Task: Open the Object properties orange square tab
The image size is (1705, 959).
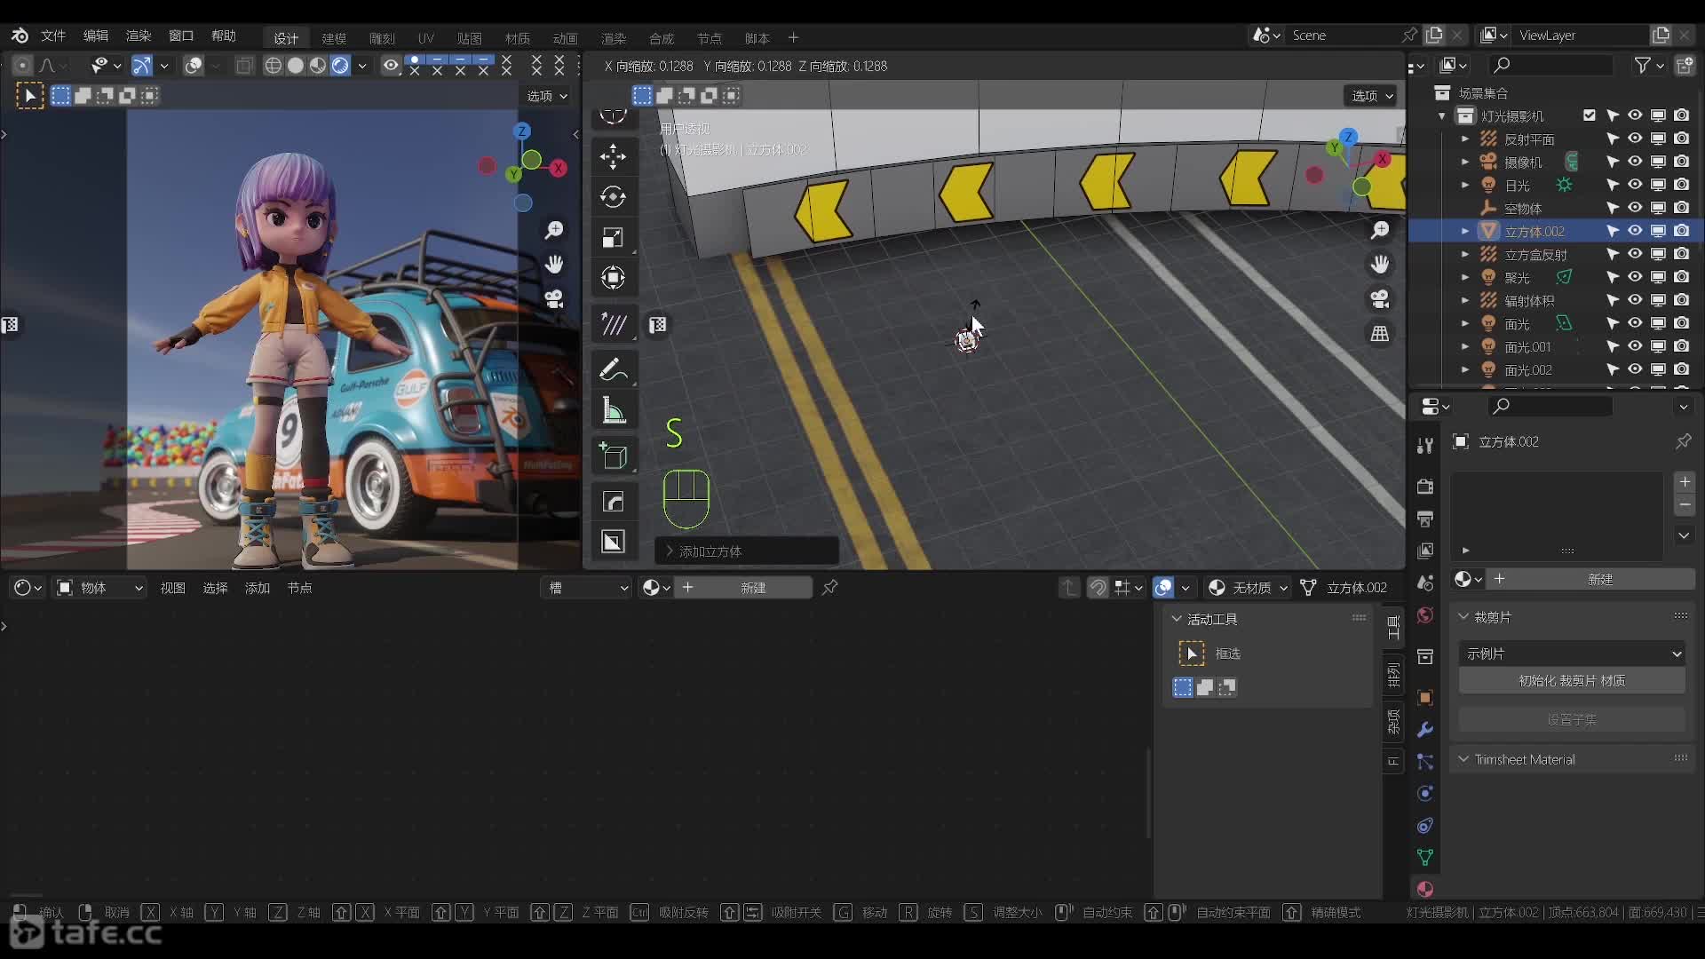Action: pos(1425,698)
